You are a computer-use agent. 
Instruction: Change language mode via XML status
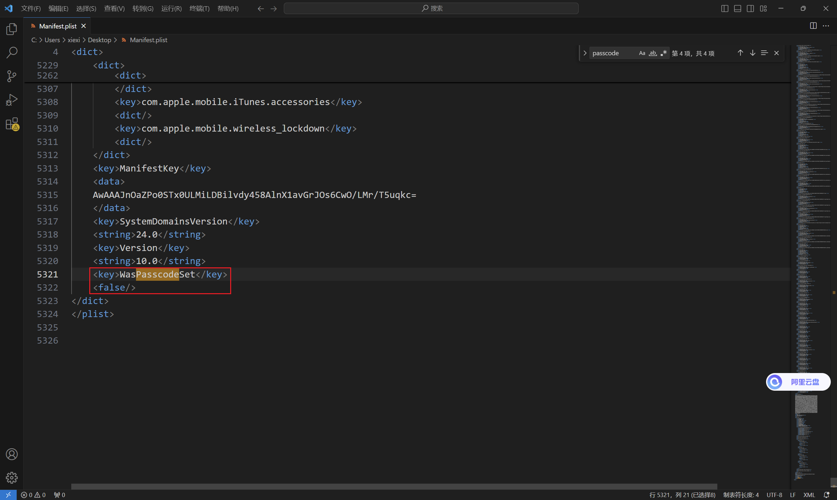coord(809,495)
